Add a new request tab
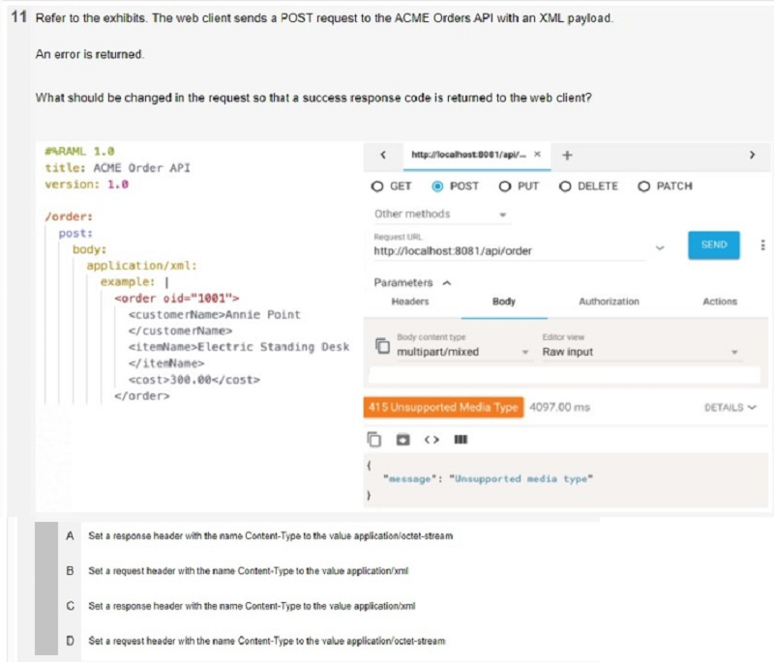 tap(567, 156)
